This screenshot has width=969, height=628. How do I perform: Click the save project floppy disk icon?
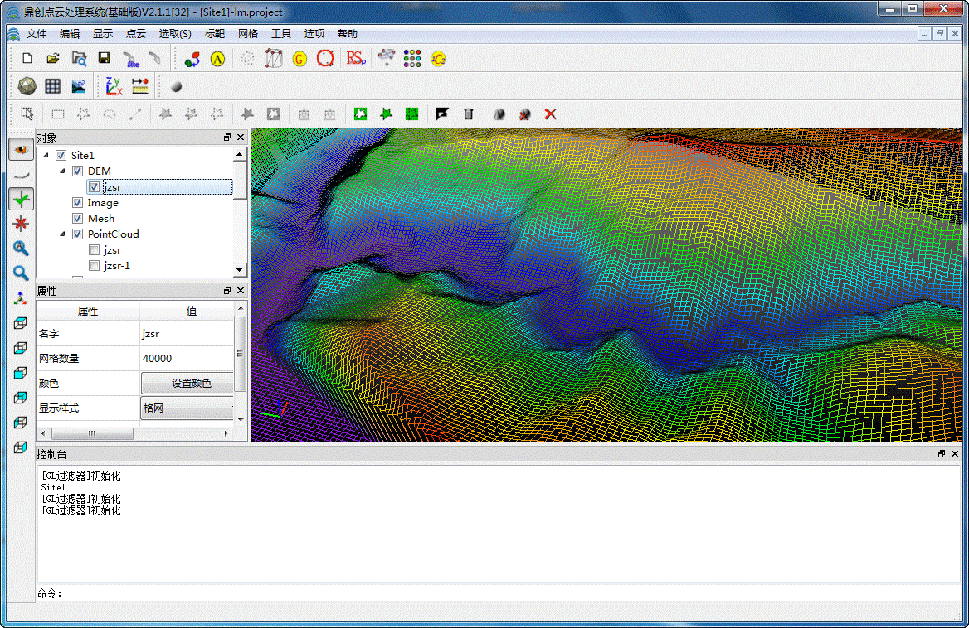(x=104, y=58)
